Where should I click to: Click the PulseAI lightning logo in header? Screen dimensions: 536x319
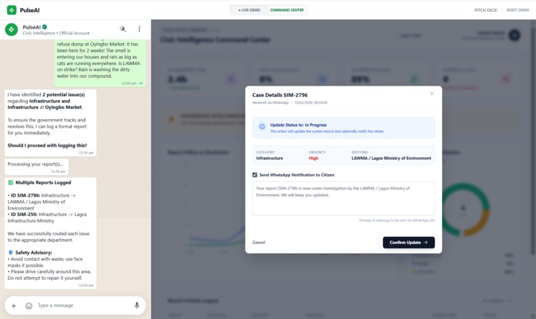pyautogui.click(x=11, y=10)
